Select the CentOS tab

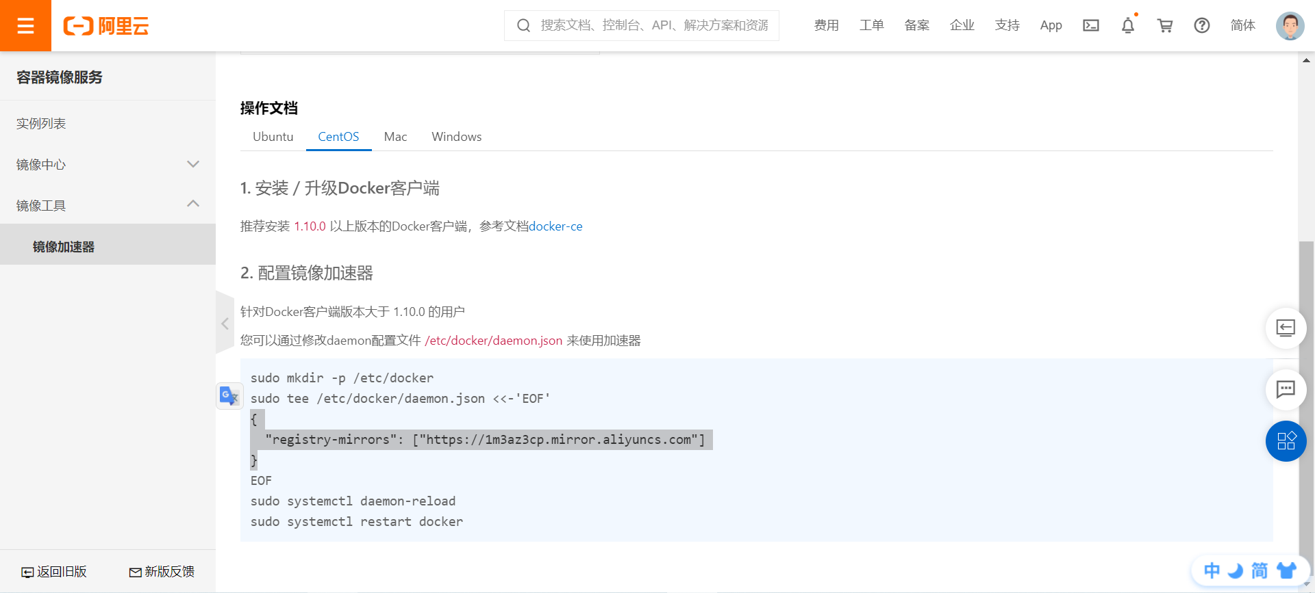[338, 137]
